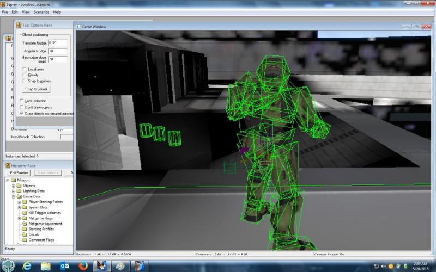Collapse the Game Data tree node
This screenshot has width=436, height=272.
13,196
